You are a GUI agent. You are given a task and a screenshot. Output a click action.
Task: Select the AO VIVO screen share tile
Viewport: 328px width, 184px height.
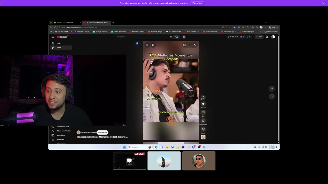coord(129,161)
